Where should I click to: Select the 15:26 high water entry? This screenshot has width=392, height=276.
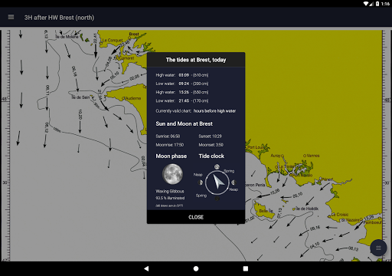pos(182,92)
